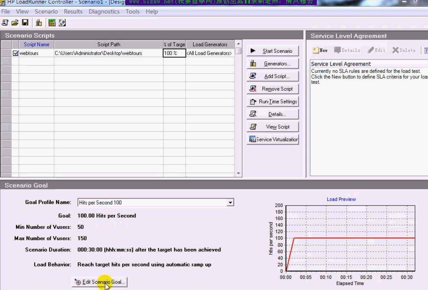Click the Script Name column header
Viewport: 428px width, 290px height.
pos(36,45)
